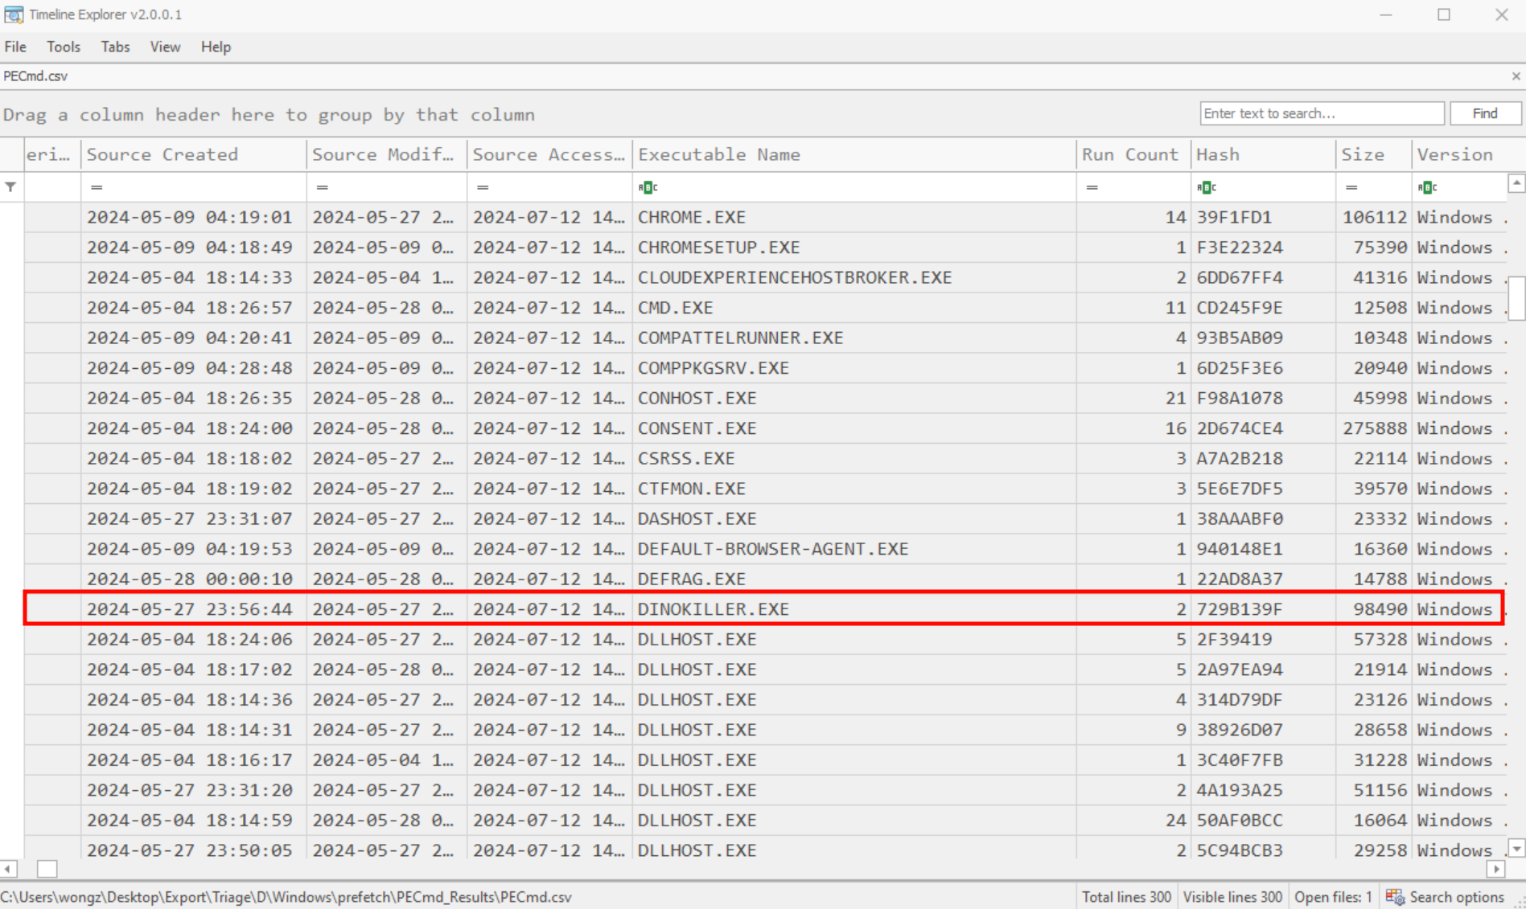Close the PECmd.csv tab with the X

point(1516,76)
